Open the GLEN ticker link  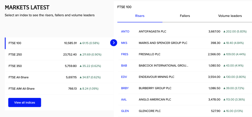click(125, 111)
